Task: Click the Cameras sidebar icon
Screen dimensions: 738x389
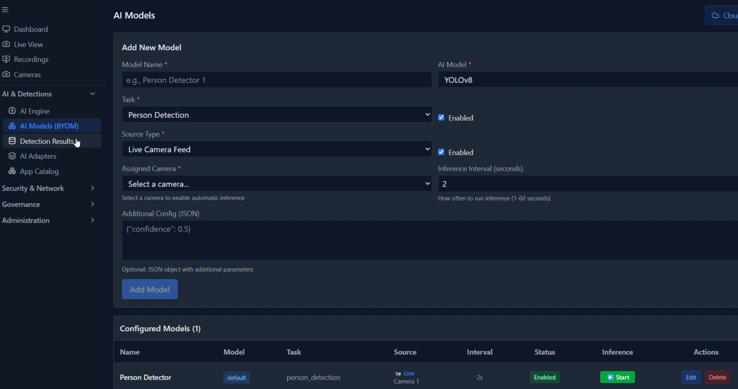Action: (x=6, y=74)
